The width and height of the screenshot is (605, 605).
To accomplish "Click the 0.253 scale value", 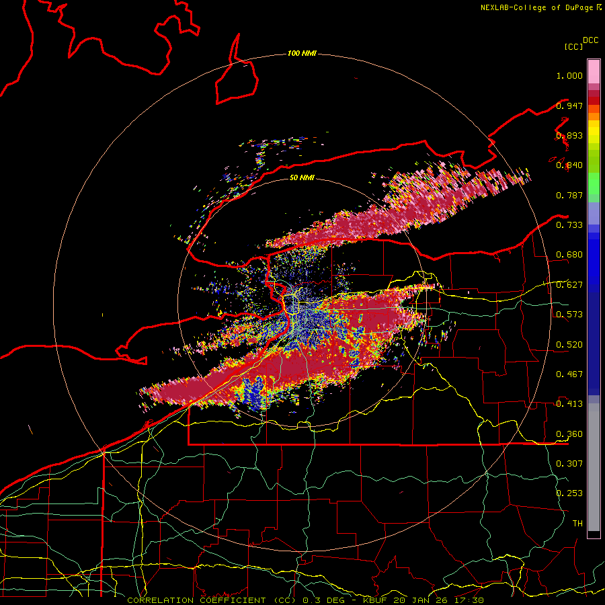I will point(569,493).
